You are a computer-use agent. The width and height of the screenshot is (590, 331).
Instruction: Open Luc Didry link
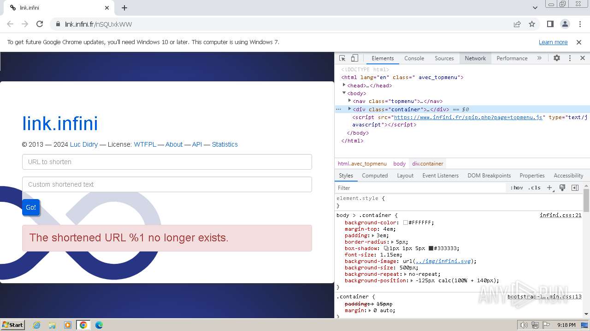[84, 144]
